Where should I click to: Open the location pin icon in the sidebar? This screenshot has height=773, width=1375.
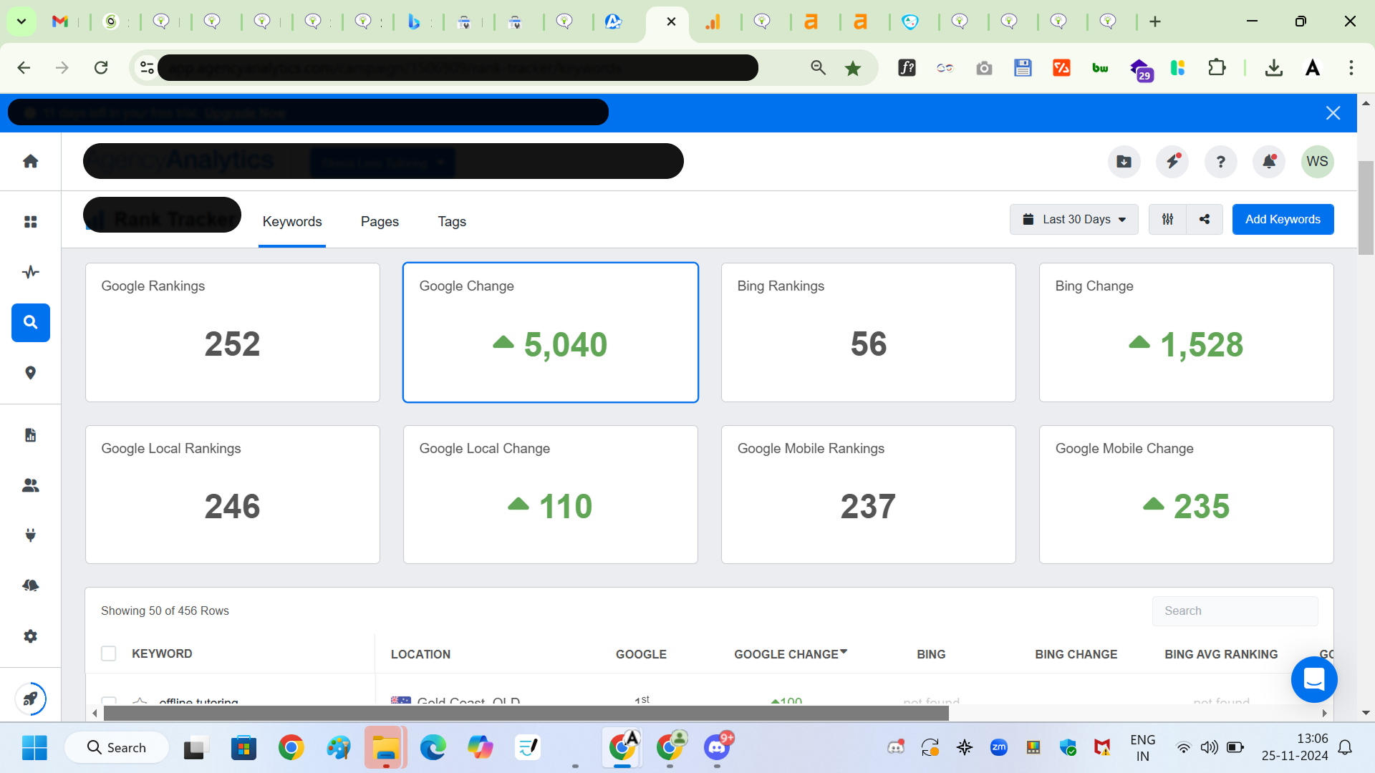pos(30,373)
